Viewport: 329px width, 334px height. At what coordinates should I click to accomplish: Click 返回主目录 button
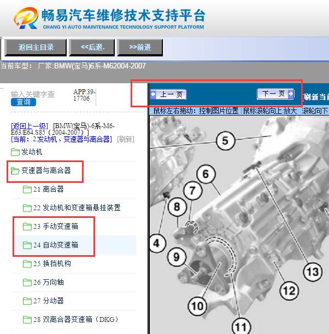[36, 48]
